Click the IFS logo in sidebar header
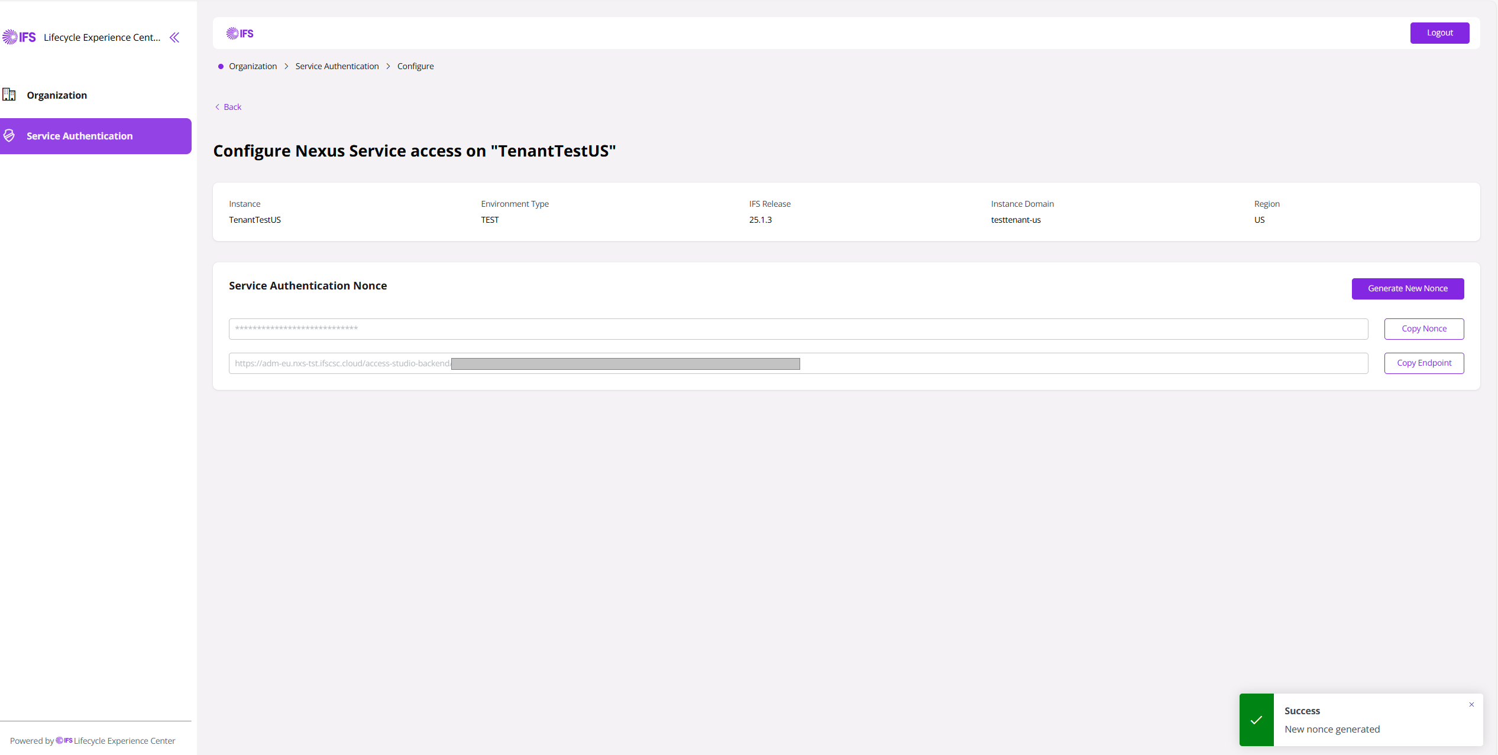Screen dimensions: 1498x755 [x=19, y=37]
